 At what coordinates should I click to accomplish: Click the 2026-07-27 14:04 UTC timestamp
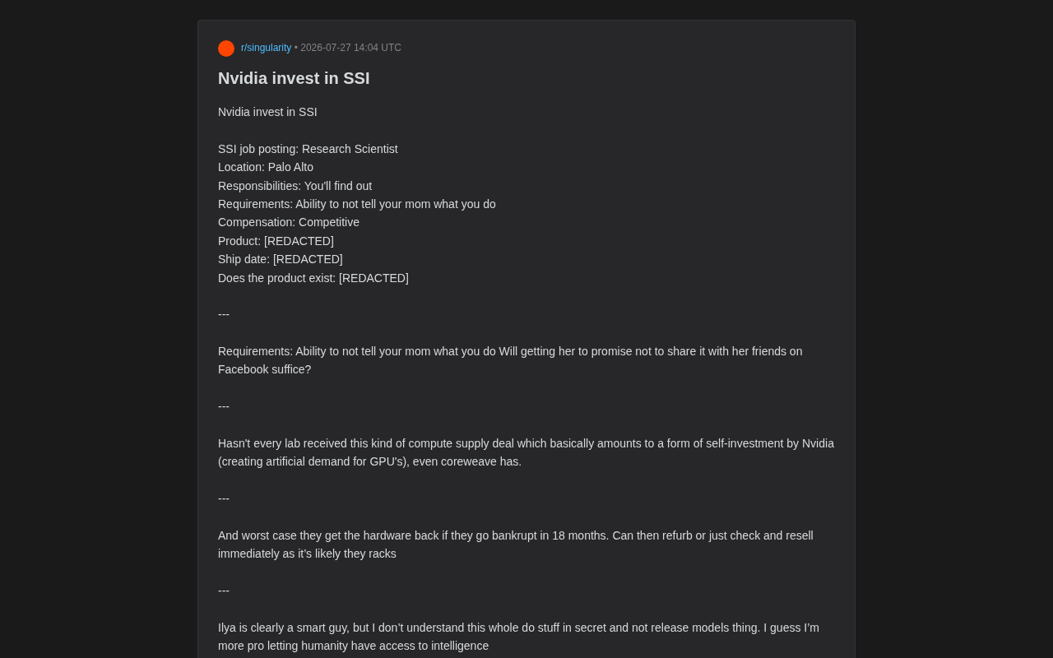point(351,48)
